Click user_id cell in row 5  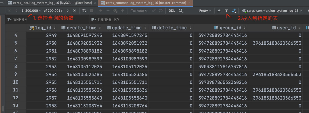[275, 43]
